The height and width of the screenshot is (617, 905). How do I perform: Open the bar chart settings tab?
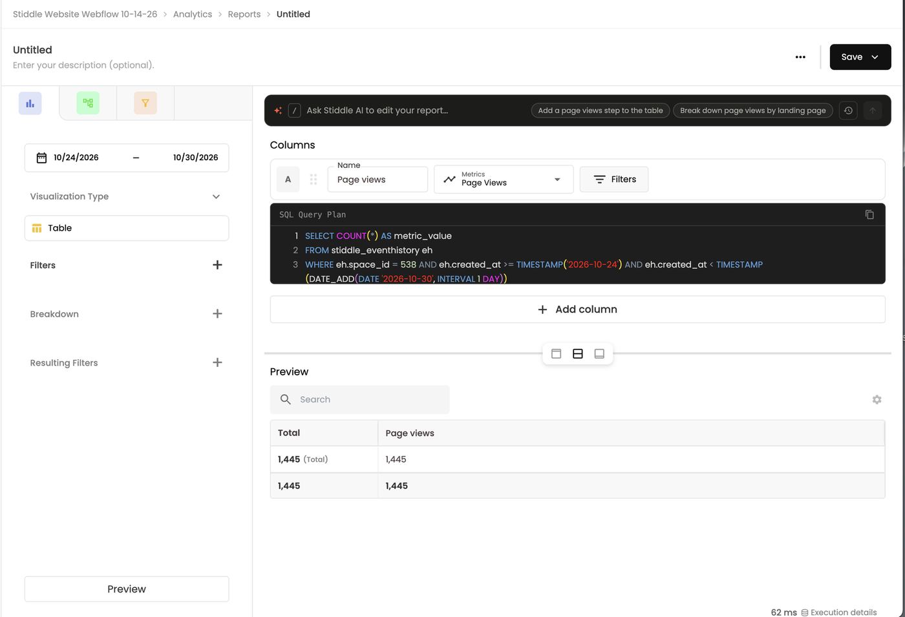point(30,103)
